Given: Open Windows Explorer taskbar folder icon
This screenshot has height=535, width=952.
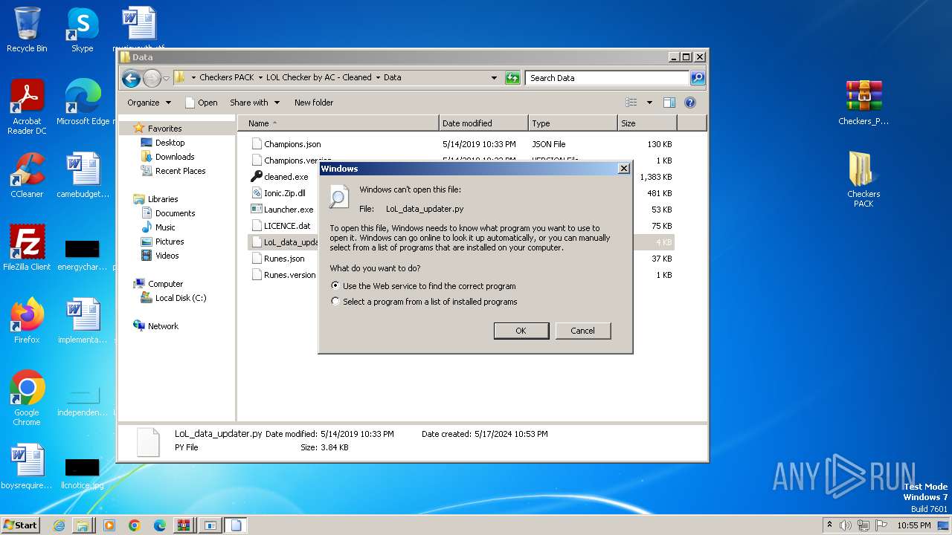Looking at the screenshot, I should pyautogui.click(x=83, y=525).
